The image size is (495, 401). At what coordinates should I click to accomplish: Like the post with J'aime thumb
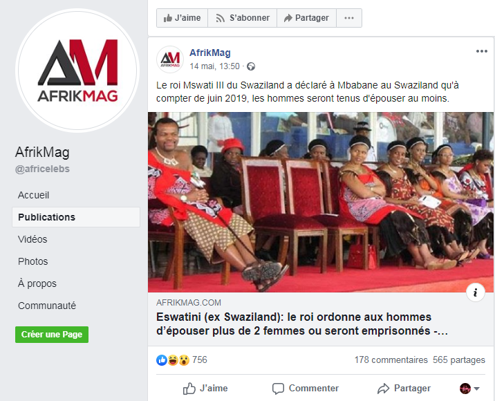click(x=205, y=389)
